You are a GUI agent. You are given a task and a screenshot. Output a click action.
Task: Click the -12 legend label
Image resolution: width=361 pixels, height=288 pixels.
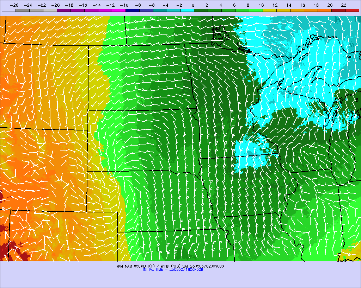coord(110,5)
